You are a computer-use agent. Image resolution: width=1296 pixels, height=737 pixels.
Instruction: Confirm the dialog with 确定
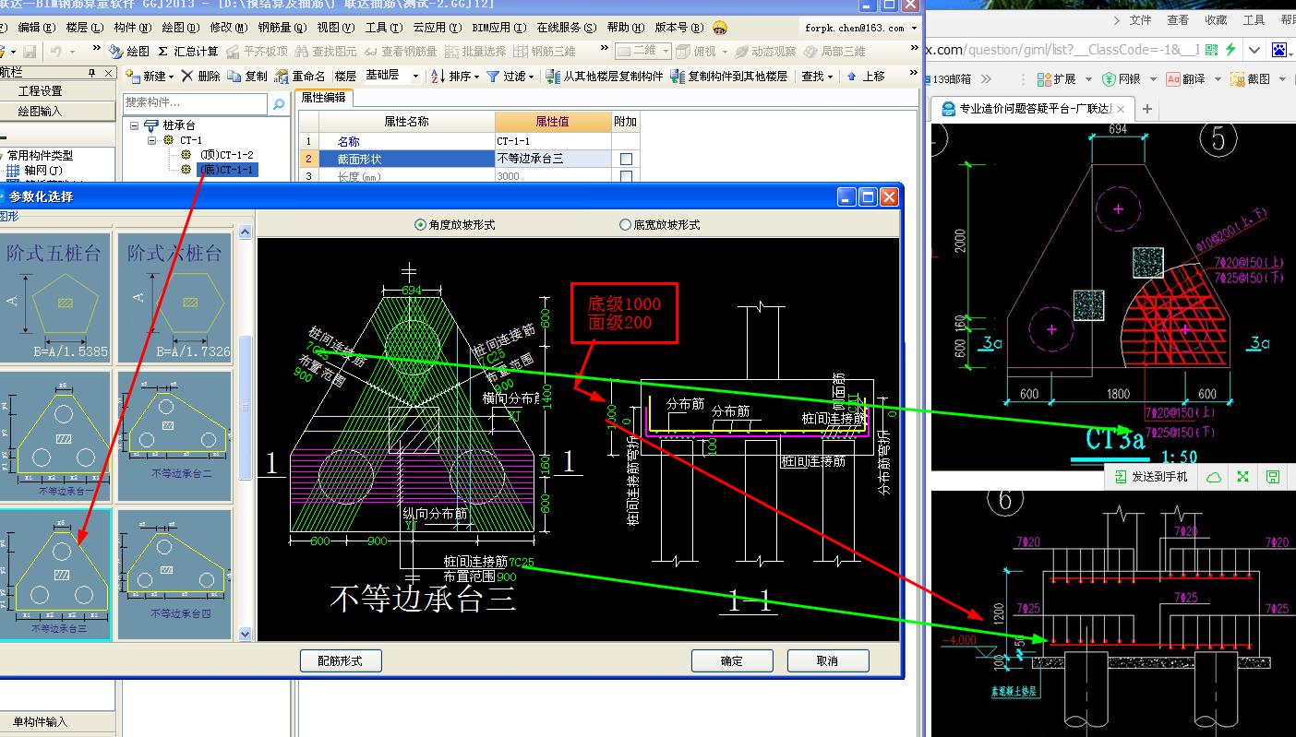click(732, 660)
